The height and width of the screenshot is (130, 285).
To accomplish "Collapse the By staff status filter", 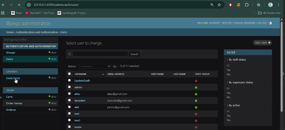I will pos(237,60).
